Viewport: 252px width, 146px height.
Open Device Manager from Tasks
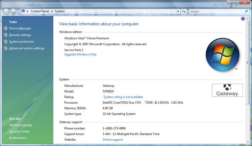pyautogui.click(x=20, y=28)
